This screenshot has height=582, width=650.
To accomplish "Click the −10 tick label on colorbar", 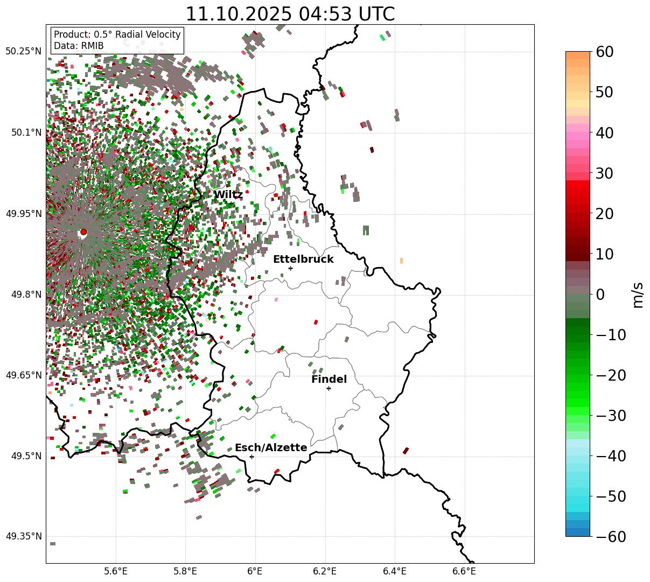I will [611, 335].
